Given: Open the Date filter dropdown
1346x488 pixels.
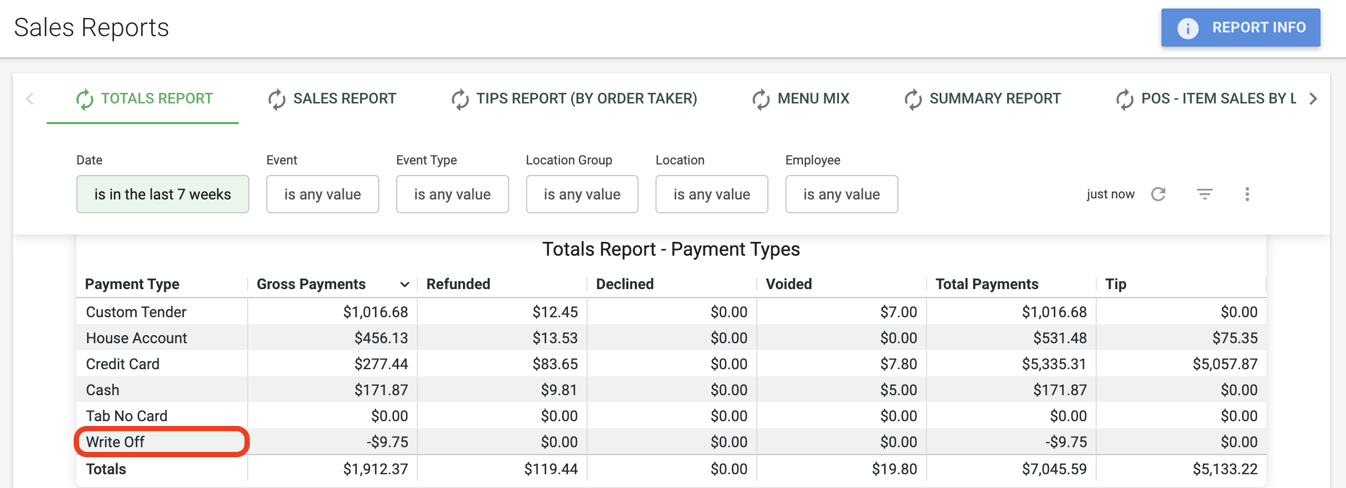Looking at the screenshot, I should [163, 194].
